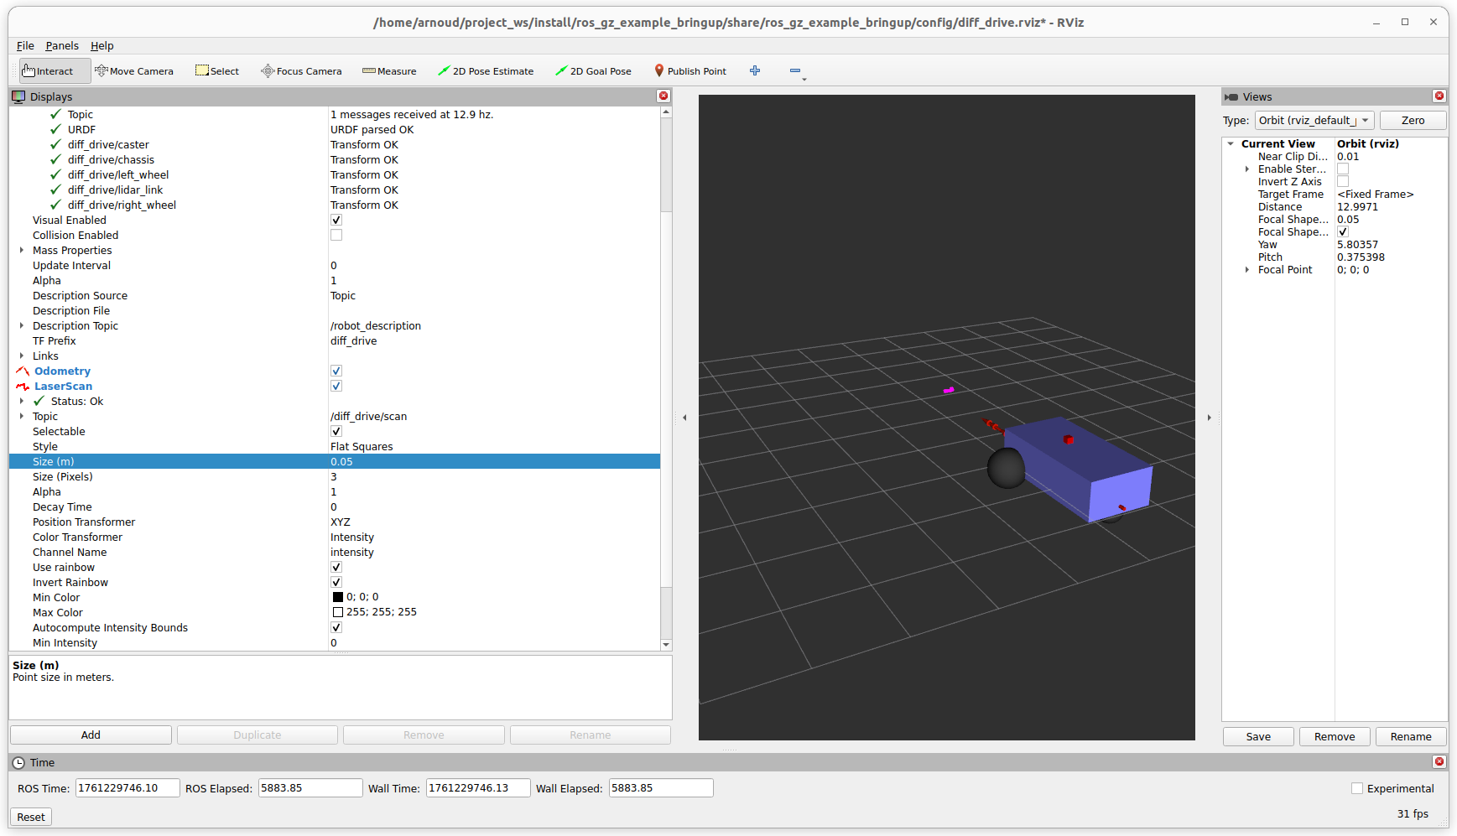Expand the Focal Point property
This screenshot has width=1457, height=836.
pos(1247,270)
